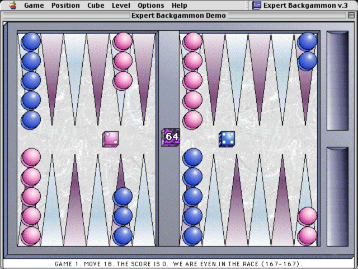Open the Position menu
The height and width of the screenshot is (269, 358).
pos(65,5)
